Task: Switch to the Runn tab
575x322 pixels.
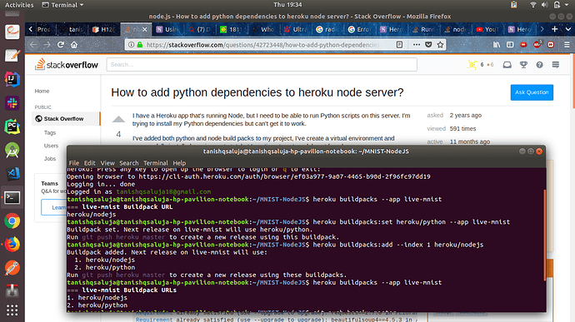Action: [x=423, y=29]
